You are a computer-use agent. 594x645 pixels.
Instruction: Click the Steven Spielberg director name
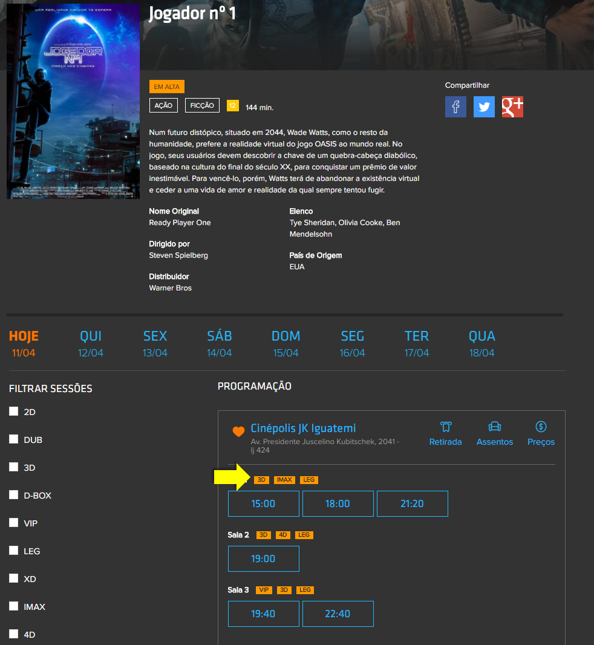pos(178,255)
